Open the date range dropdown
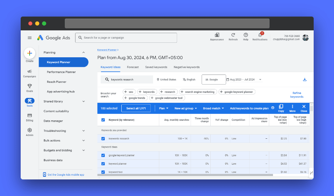Image resolution: width=334 pixels, height=196 pixels. coord(244,80)
